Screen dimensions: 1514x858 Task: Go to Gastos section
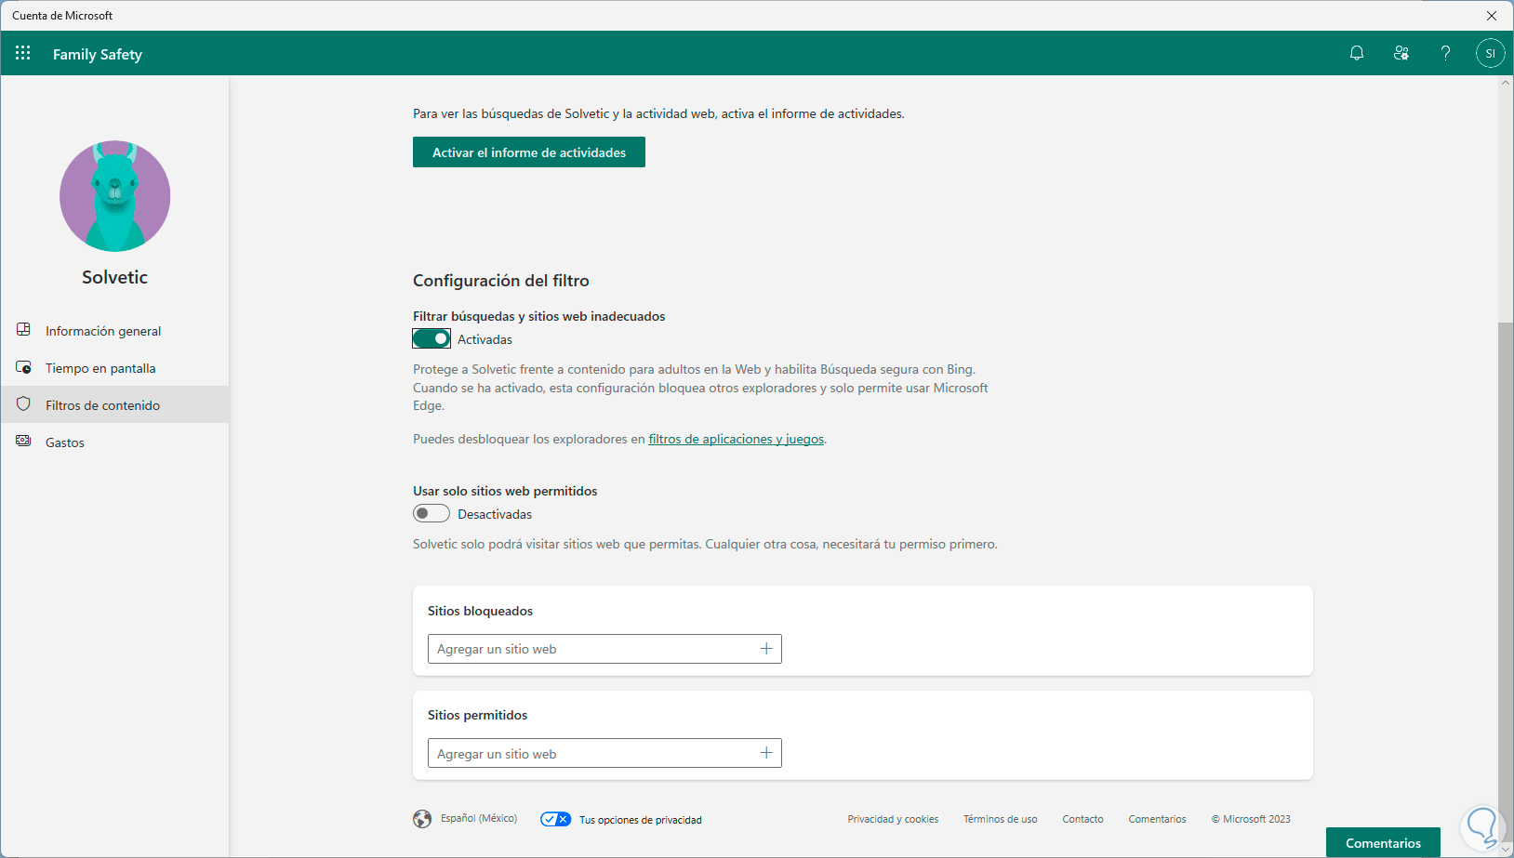[x=114, y=442]
